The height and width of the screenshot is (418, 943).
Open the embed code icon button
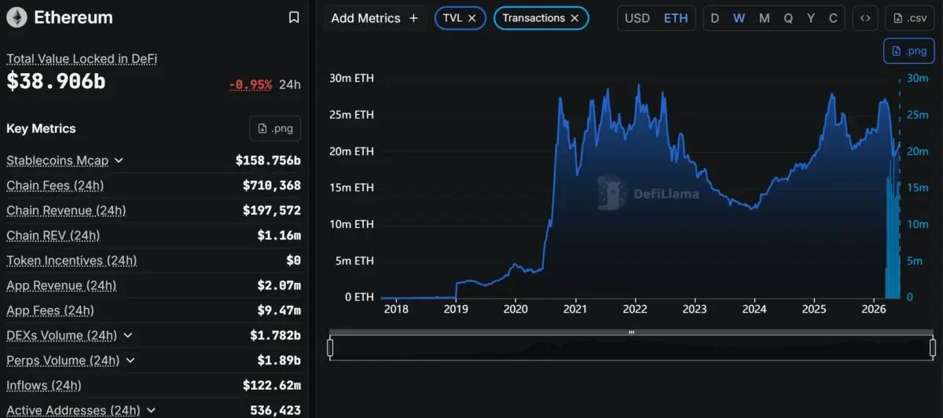(x=865, y=18)
